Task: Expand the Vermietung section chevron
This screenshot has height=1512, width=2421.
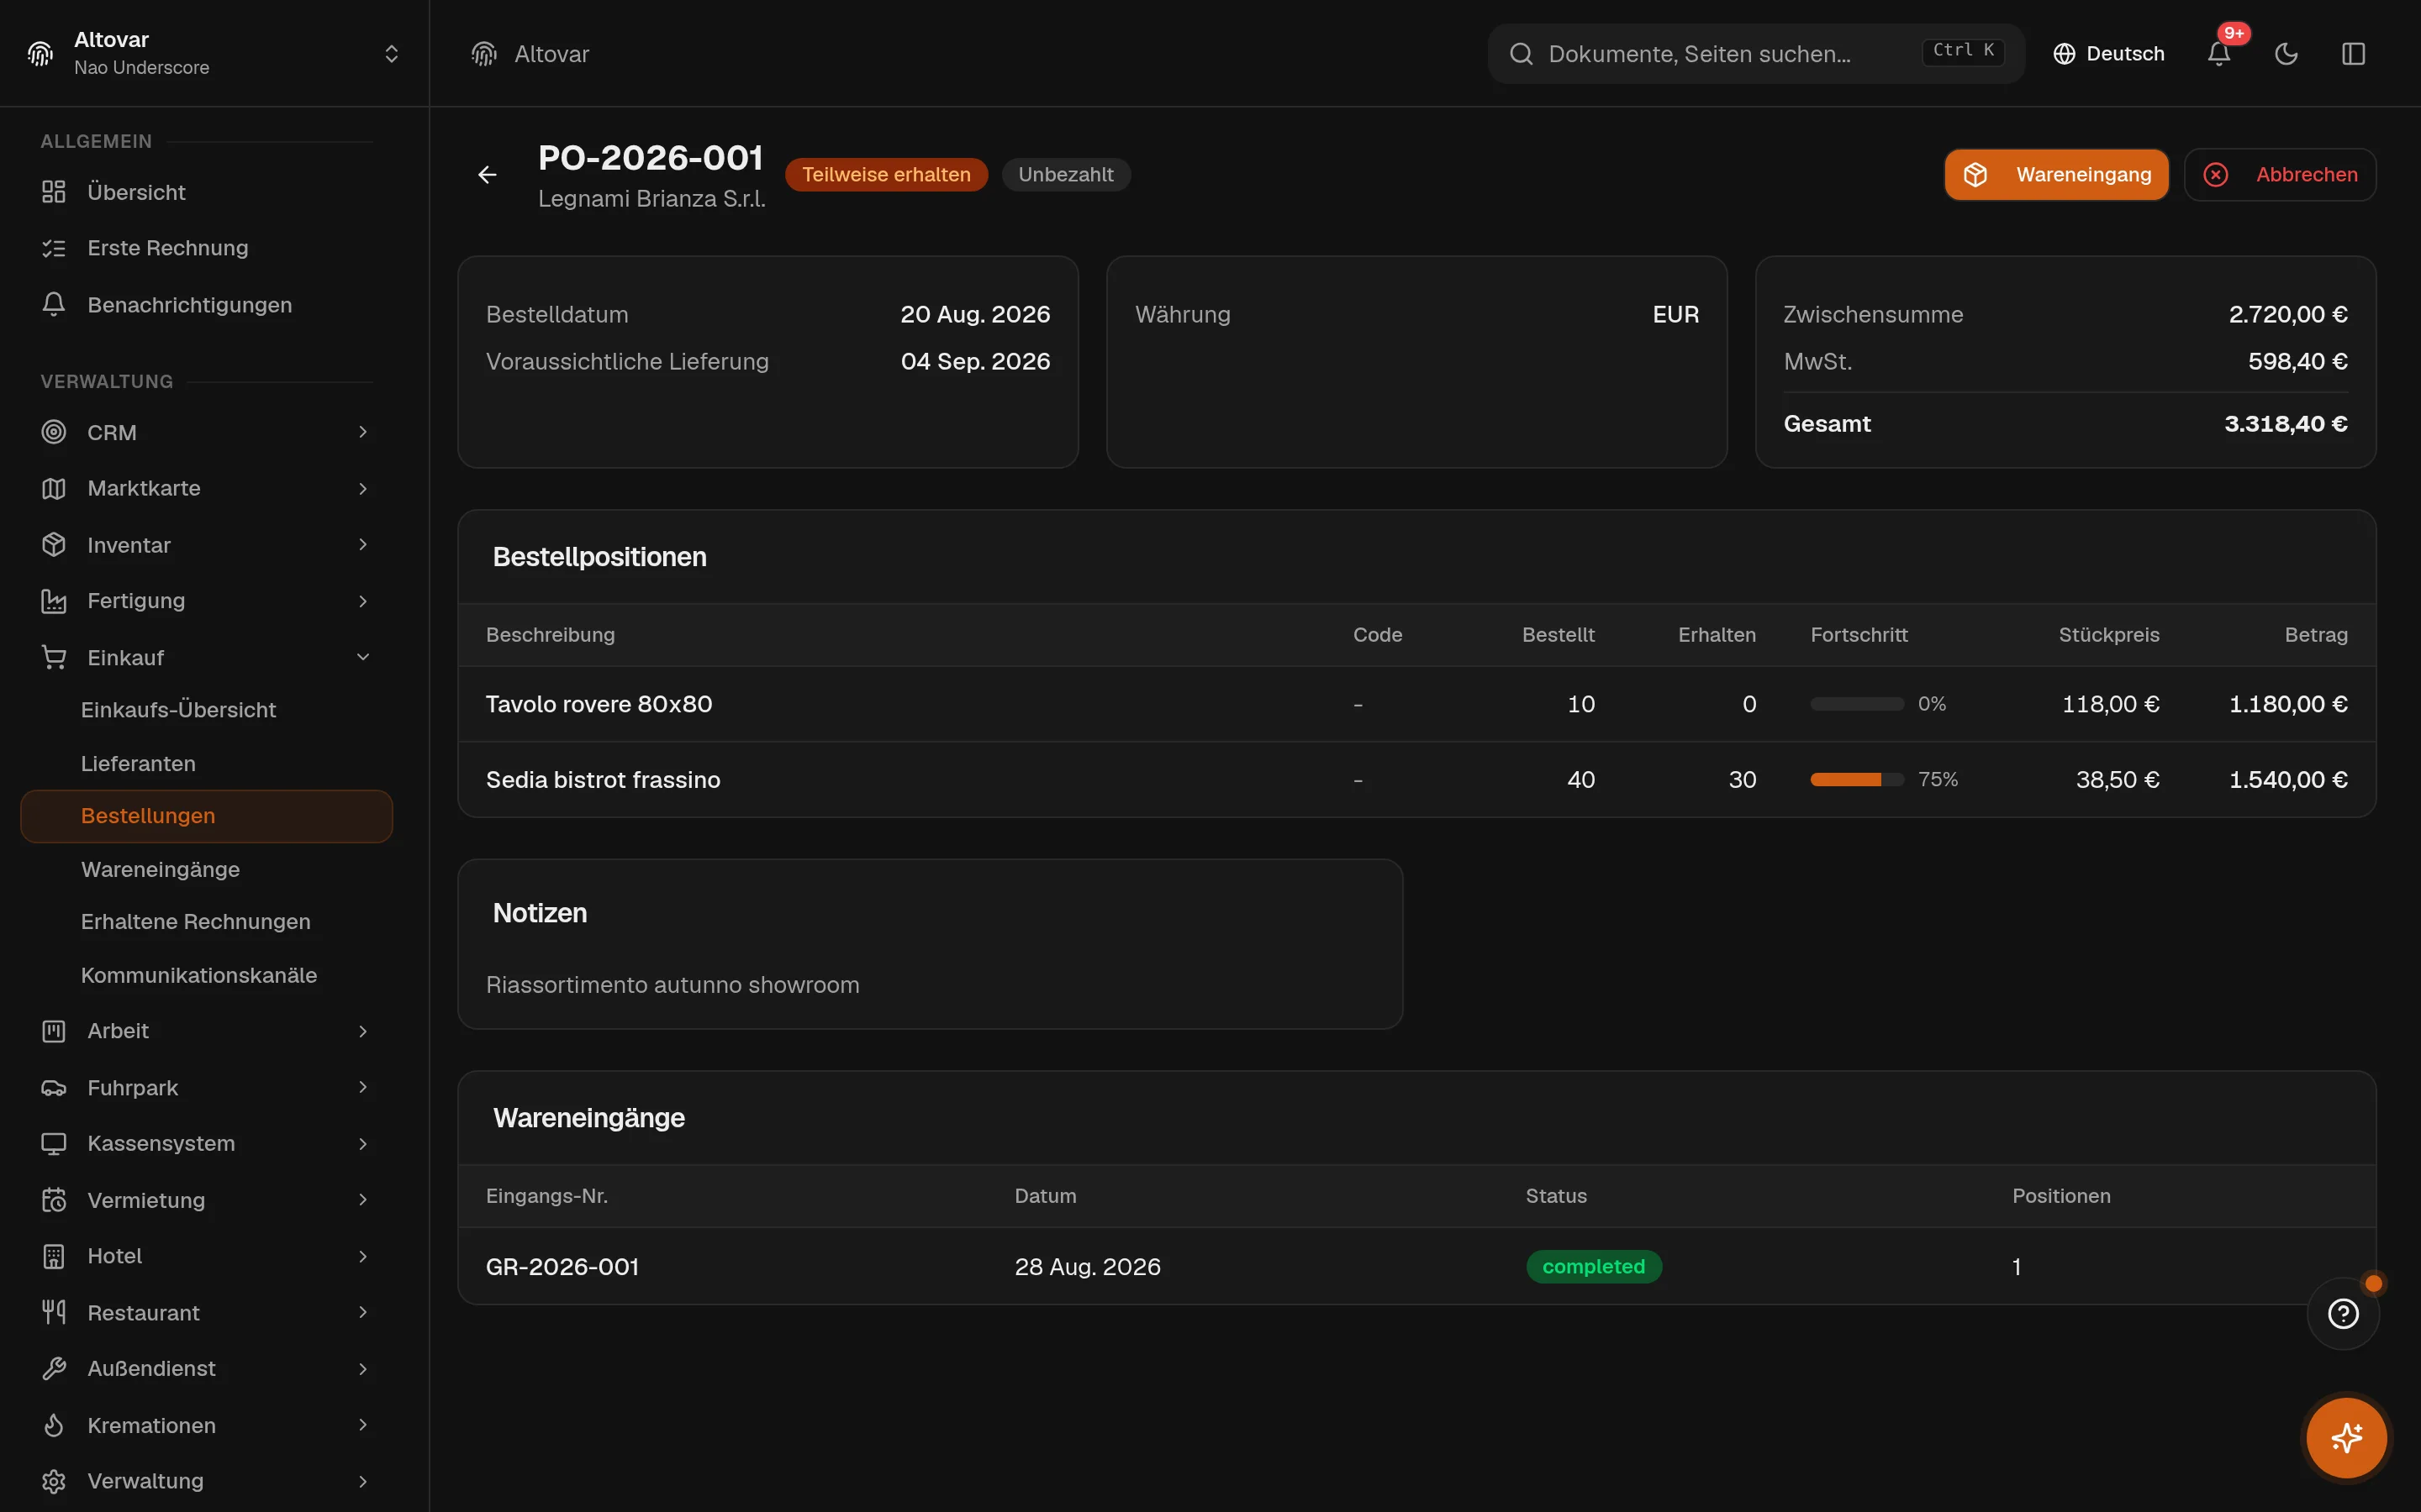Action: (363, 1200)
